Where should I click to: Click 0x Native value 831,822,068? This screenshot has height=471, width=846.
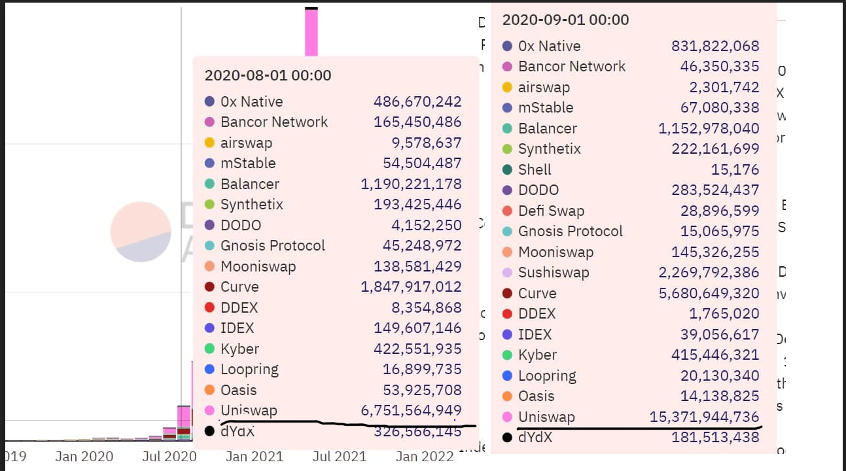pyautogui.click(x=715, y=46)
